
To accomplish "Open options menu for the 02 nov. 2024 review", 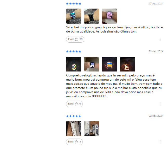I will (x=160, y=142).
